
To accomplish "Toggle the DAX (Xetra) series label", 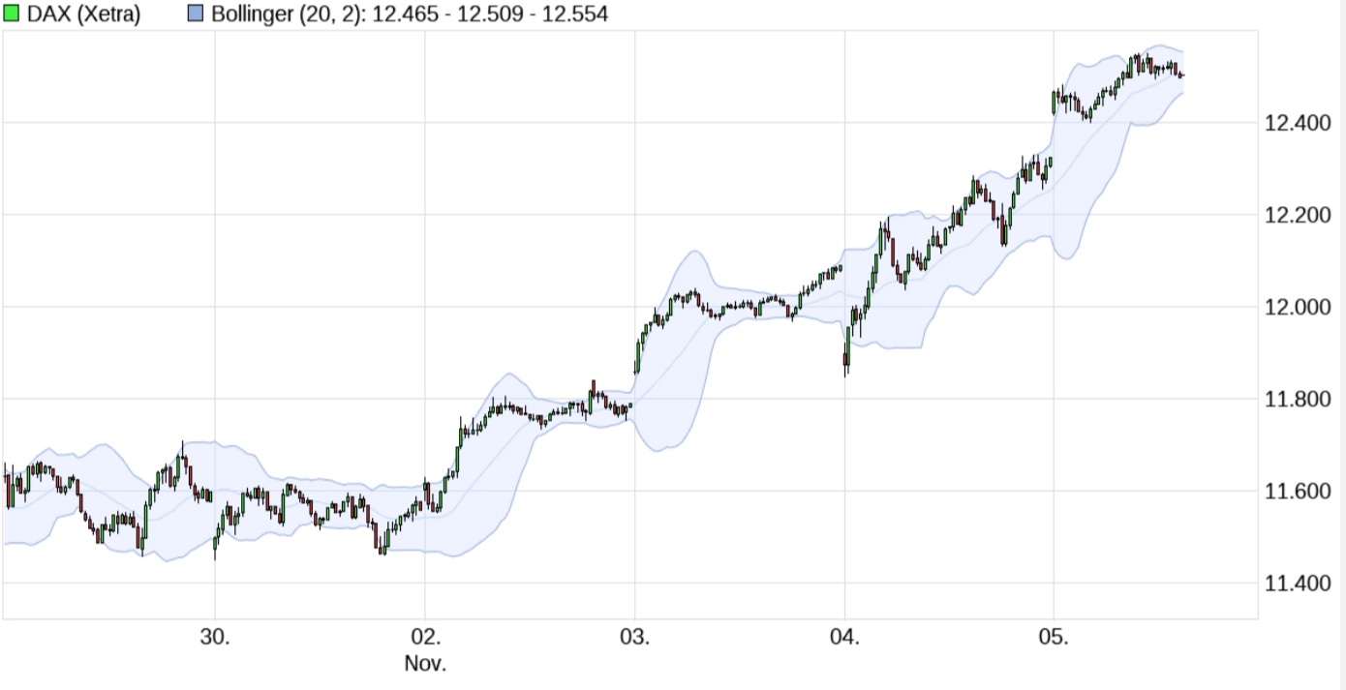I will pyautogui.click(x=84, y=15).
